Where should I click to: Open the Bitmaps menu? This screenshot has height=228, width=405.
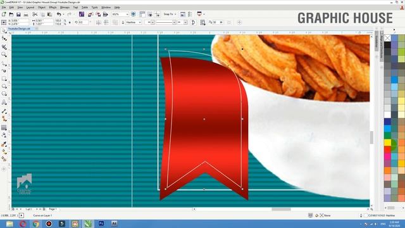[x=65, y=8]
